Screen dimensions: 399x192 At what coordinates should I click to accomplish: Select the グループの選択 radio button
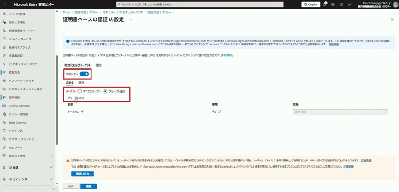[x=105, y=91]
